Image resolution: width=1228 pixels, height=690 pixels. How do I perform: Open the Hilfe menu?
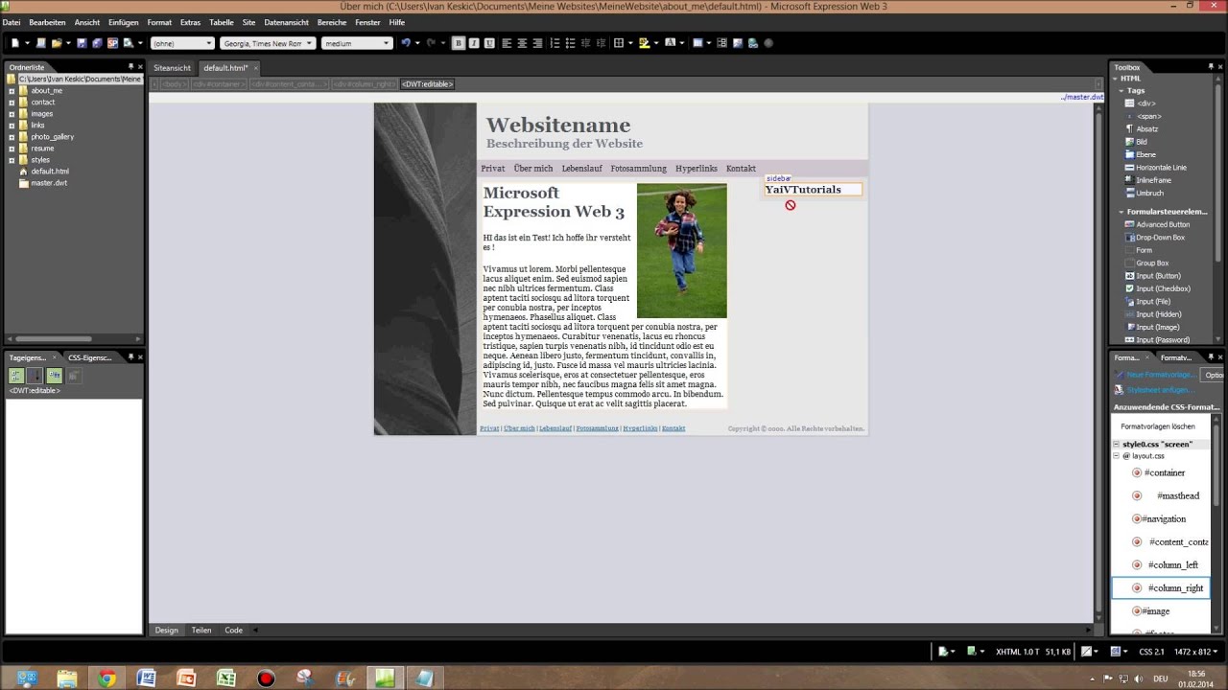[x=396, y=22]
